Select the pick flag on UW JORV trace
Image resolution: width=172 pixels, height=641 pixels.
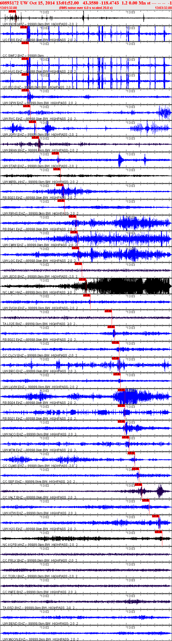[32, 122]
